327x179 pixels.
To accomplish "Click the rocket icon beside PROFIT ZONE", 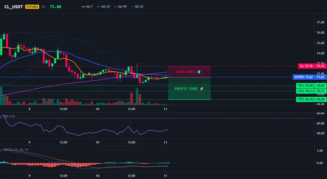I will (x=201, y=89).
